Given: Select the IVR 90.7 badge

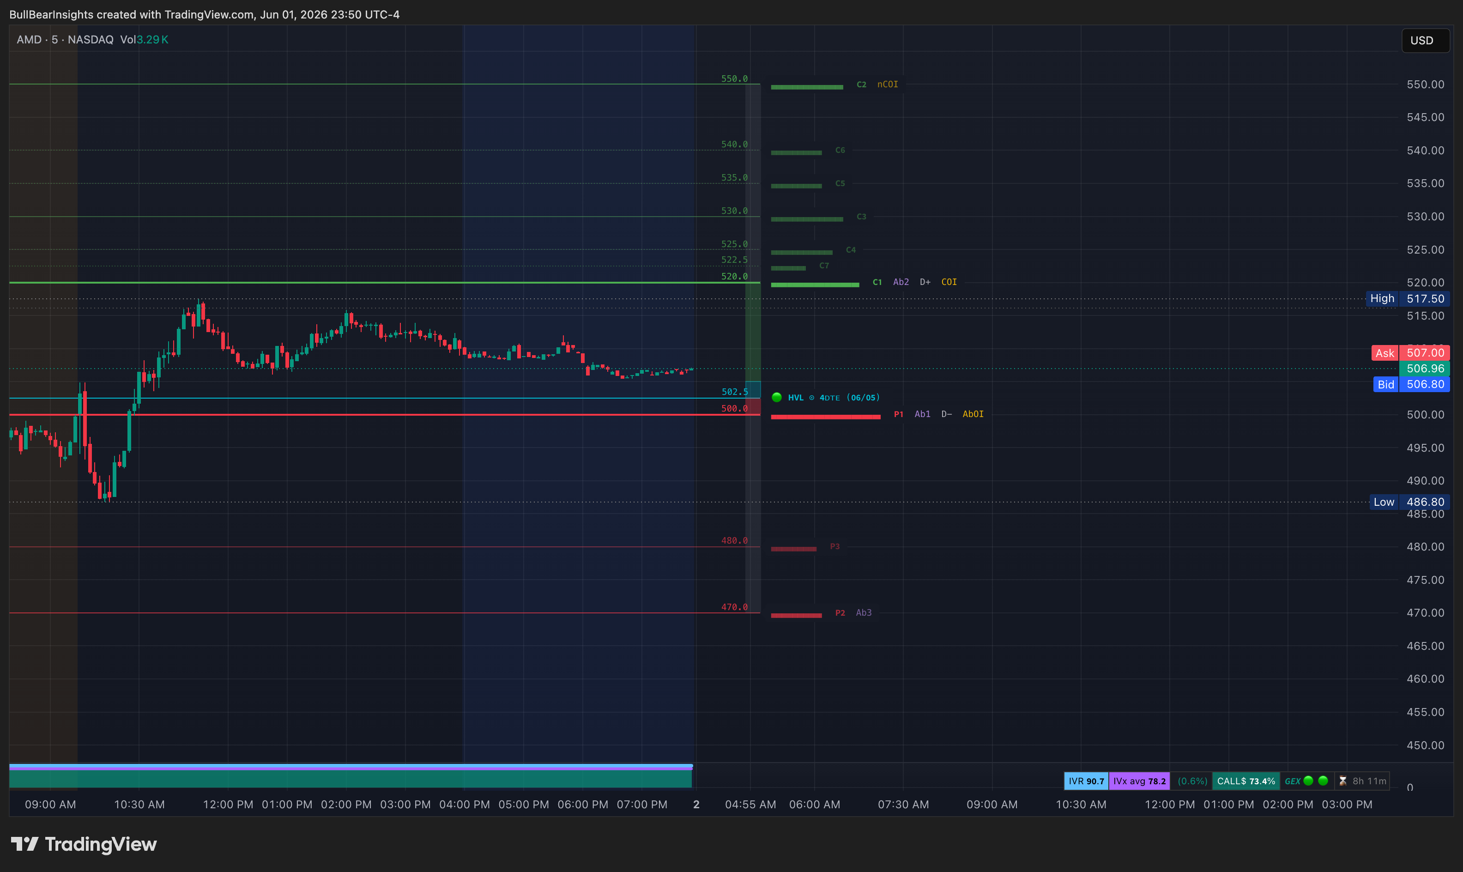Looking at the screenshot, I should (1086, 781).
